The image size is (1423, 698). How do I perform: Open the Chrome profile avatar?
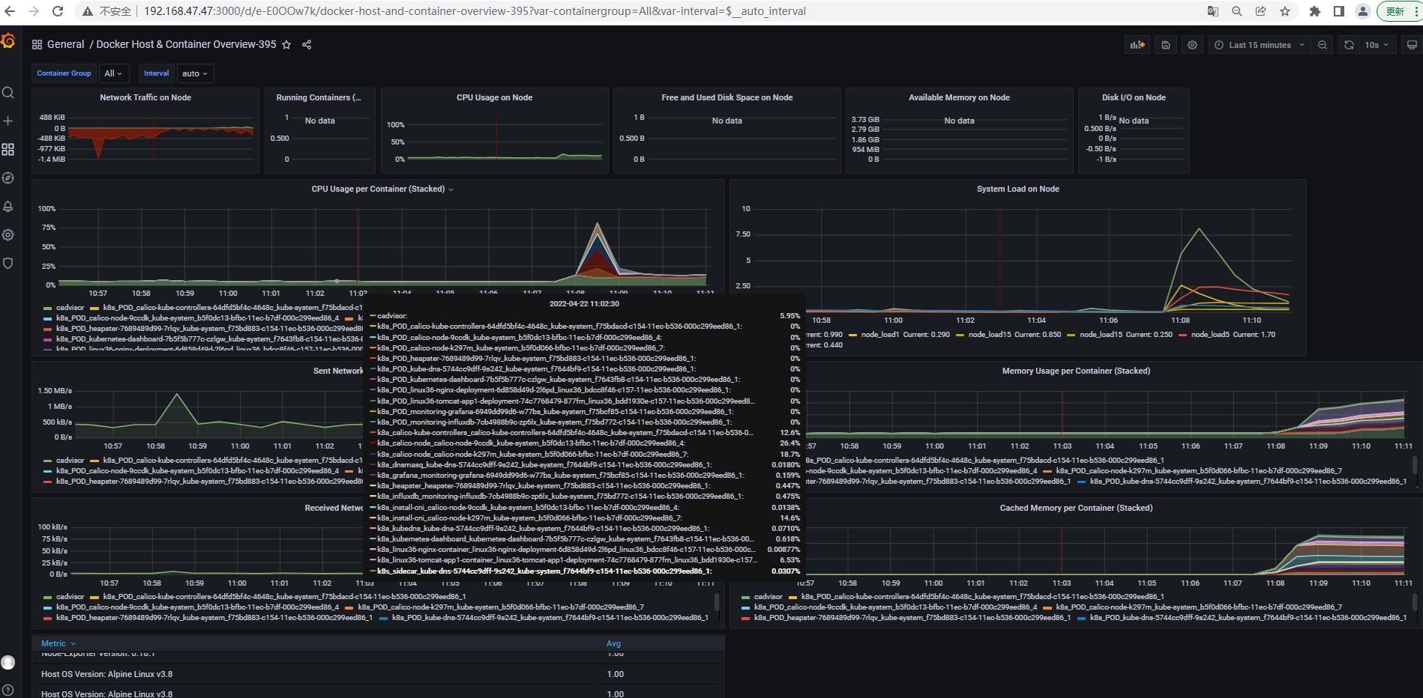click(1363, 11)
